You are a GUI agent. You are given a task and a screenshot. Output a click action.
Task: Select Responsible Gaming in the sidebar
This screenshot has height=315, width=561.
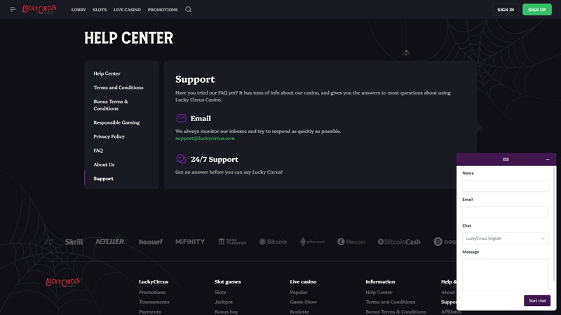point(116,122)
